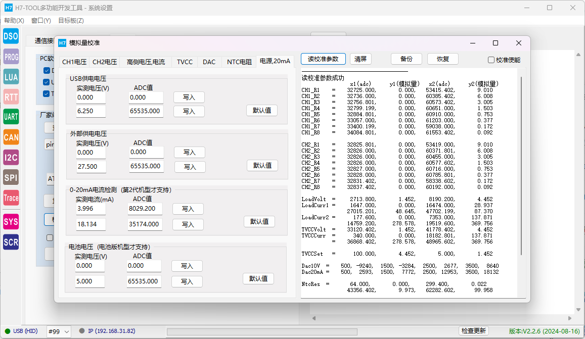Click the status bar progress bar
Viewport: 585px width, 339px height.
click(x=262, y=331)
